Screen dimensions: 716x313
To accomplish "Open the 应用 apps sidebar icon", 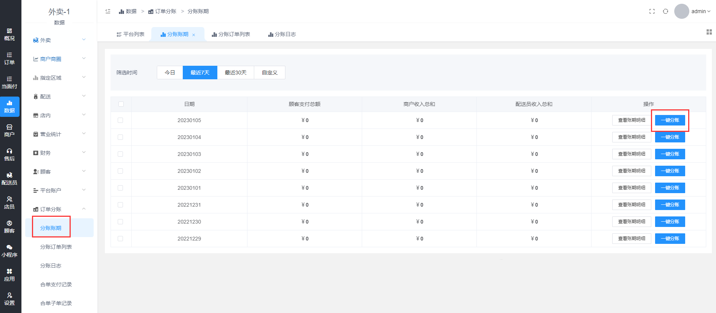I will click(x=9, y=275).
